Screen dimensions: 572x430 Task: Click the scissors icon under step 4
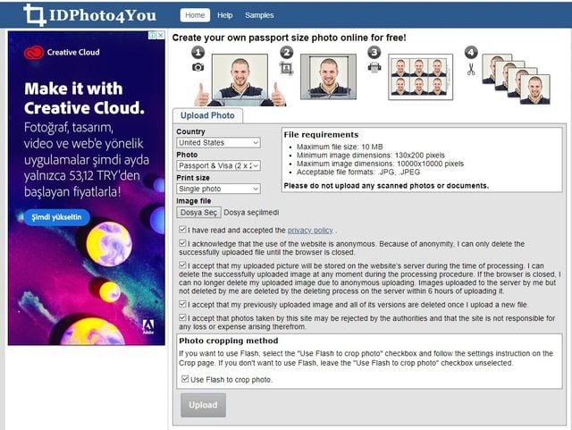[x=471, y=70]
